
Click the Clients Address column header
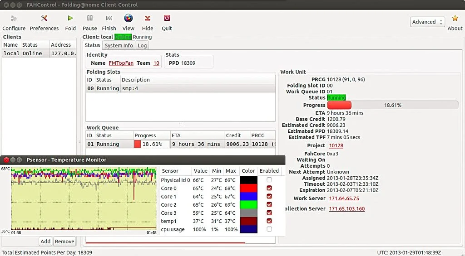pyautogui.click(x=63, y=45)
